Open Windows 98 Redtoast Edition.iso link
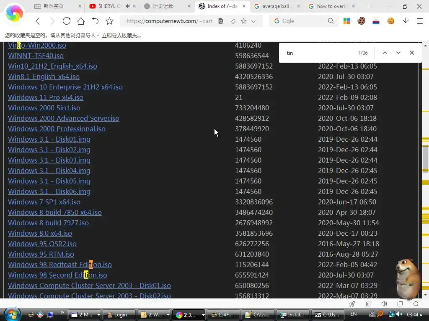 coord(59,265)
